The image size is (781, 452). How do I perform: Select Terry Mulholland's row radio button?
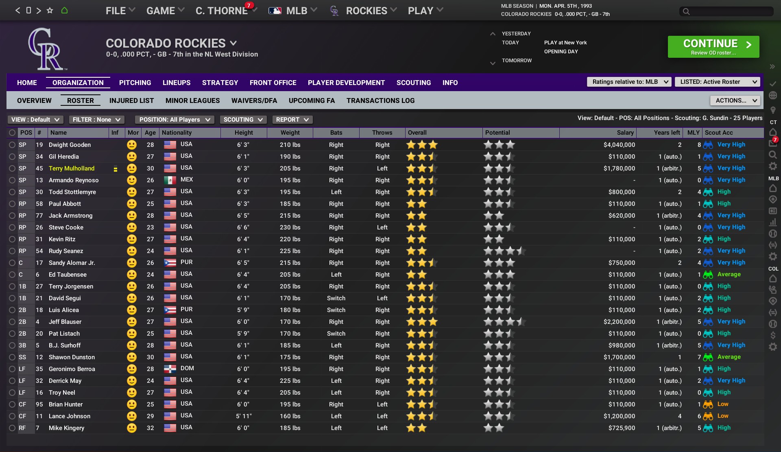[x=12, y=168]
